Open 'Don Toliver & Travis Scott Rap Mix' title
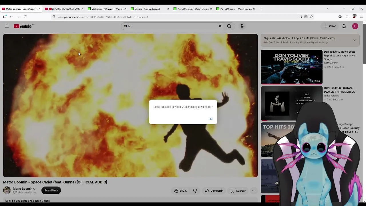 [x=339, y=56]
